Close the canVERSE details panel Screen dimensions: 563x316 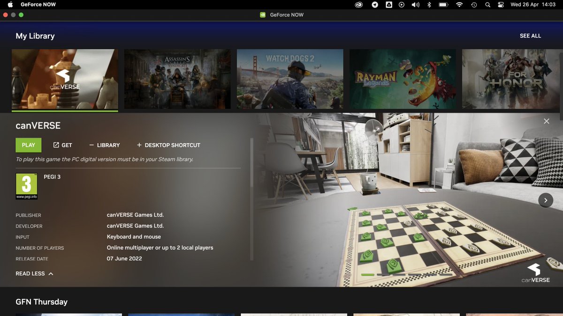click(546, 121)
